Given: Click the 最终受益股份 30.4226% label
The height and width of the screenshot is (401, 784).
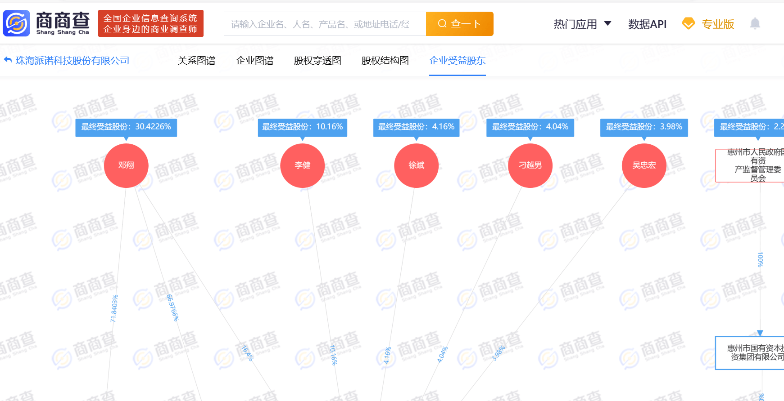Looking at the screenshot, I should pyautogui.click(x=126, y=127).
